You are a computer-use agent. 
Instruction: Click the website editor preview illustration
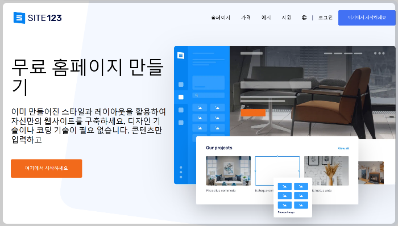(284, 132)
